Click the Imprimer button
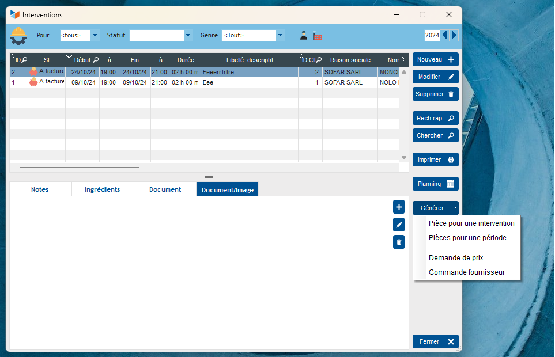 click(x=435, y=159)
